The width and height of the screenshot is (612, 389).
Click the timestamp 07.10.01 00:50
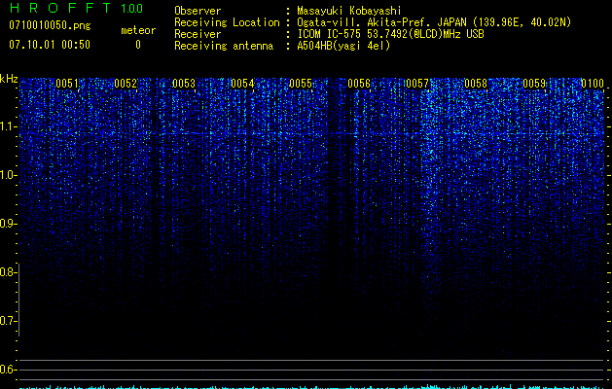click(50, 45)
